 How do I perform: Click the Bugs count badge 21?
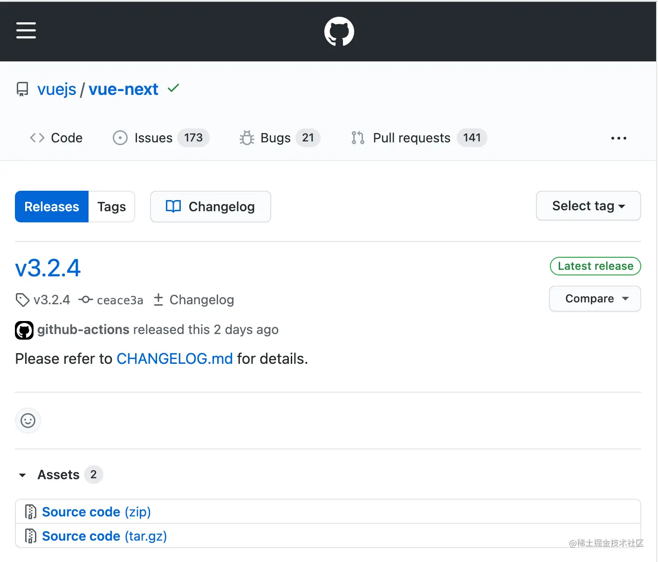point(308,138)
